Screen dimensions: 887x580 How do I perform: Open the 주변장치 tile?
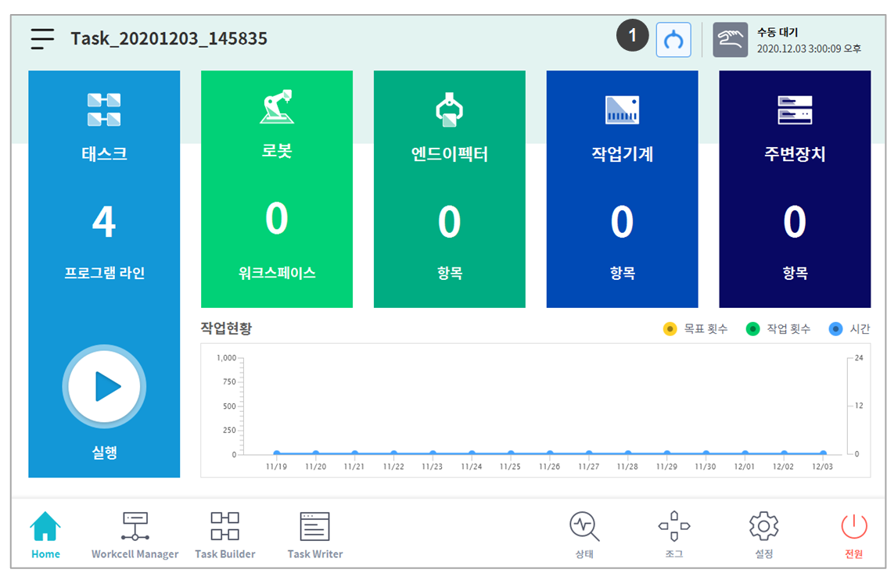[x=794, y=189]
